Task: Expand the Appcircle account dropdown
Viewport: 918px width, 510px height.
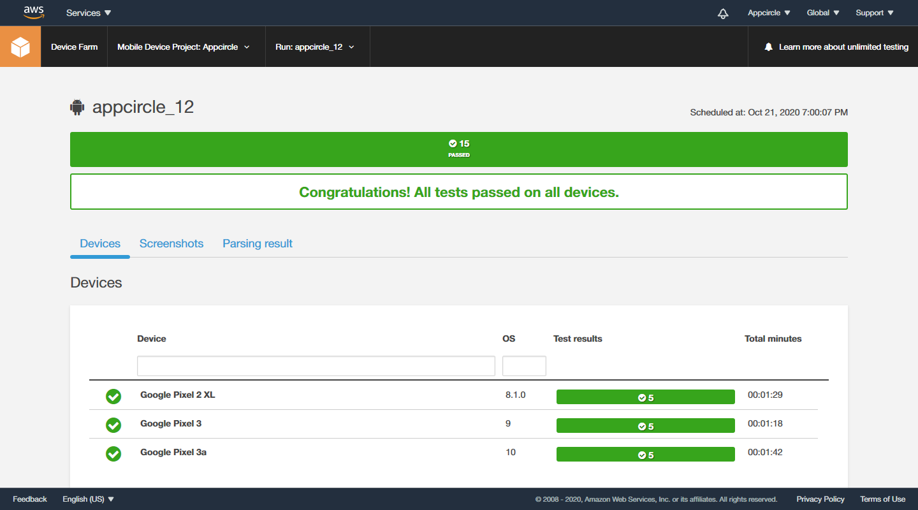Action: coord(769,12)
